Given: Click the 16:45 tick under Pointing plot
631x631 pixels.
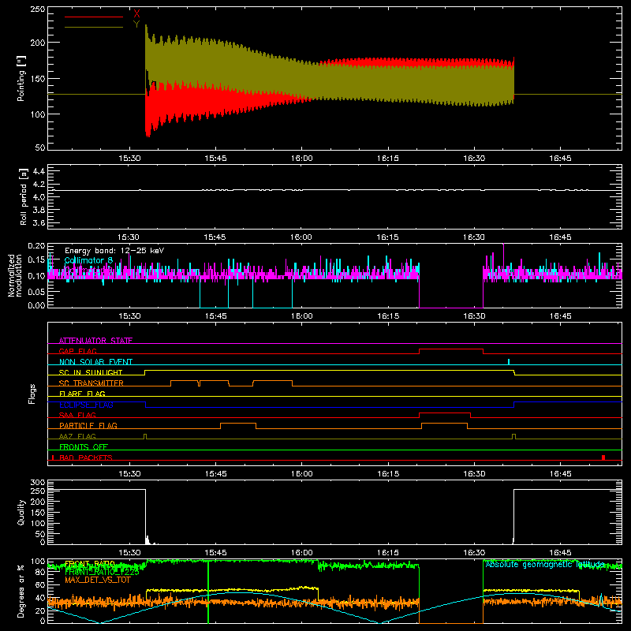Looking at the screenshot, I should 560,159.
